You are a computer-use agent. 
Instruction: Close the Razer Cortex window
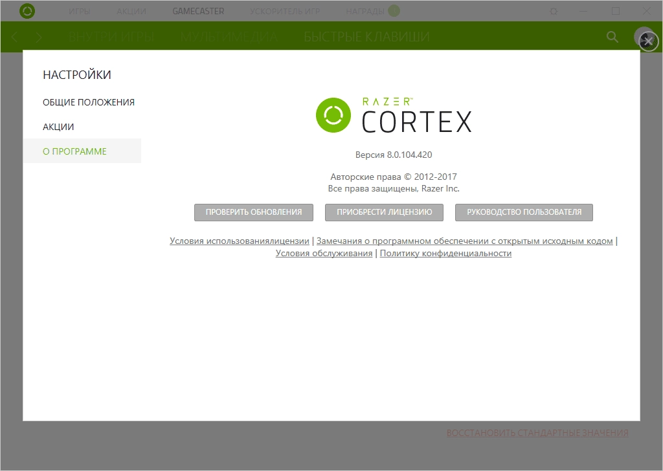pos(647,12)
